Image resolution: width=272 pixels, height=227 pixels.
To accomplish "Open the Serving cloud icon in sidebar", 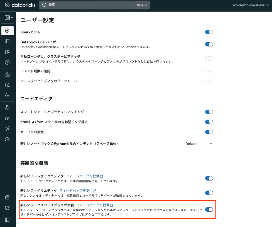I will point(7,139).
